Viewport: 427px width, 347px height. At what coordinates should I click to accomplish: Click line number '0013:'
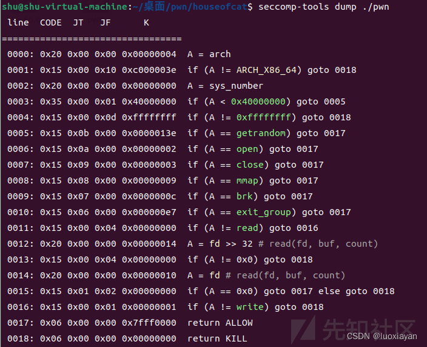click(21, 259)
